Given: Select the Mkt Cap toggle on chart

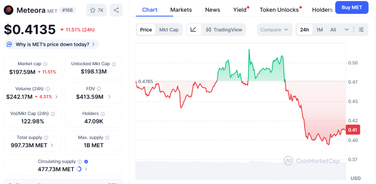Looking at the screenshot, I should point(169,30).
